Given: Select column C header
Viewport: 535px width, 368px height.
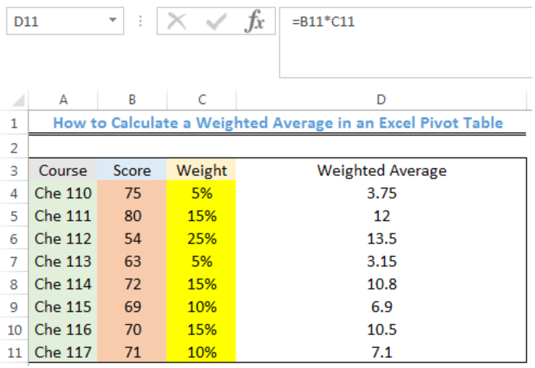Looking at the screenshot, I should [201, 100].
